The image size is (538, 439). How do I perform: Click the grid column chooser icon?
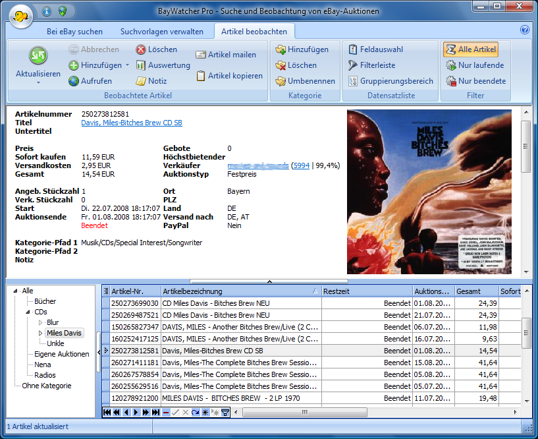(x=106, y=291)
